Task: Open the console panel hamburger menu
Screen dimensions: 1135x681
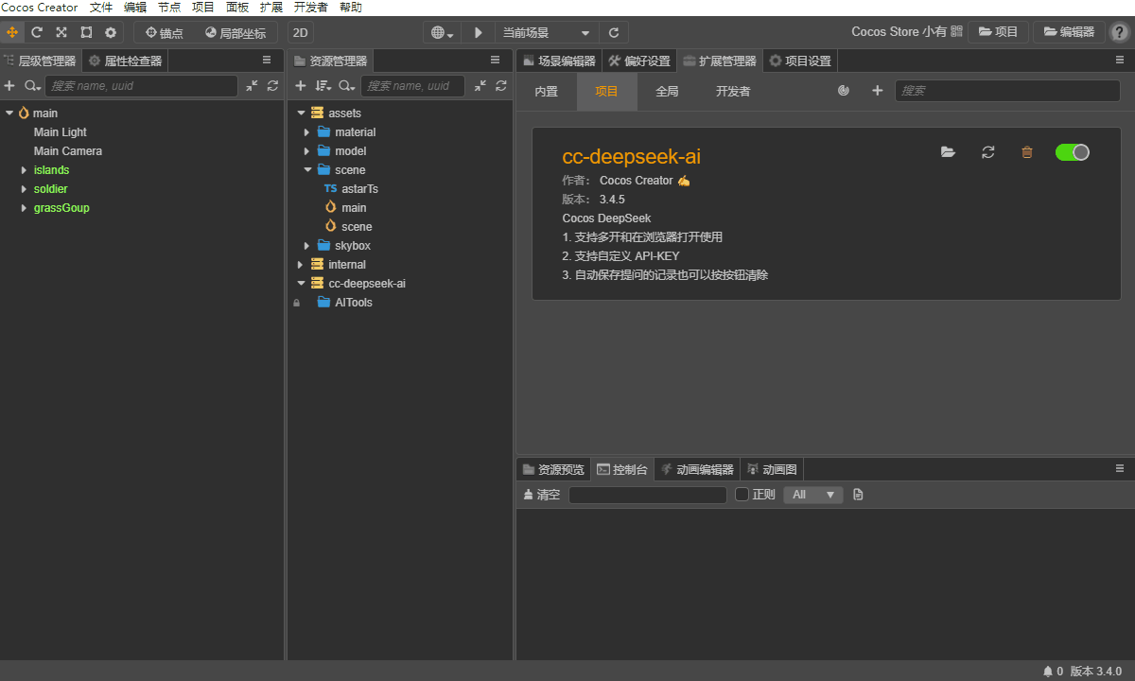Action: [1120, 468]
